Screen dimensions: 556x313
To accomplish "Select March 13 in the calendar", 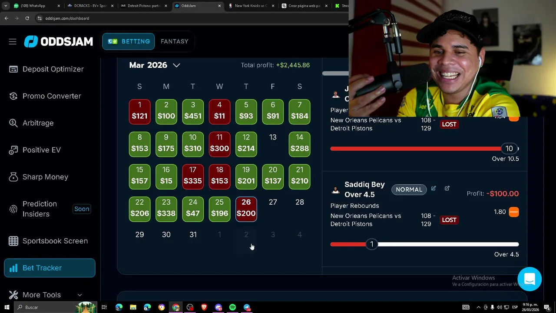I will pyautogui.click(x=273, y=137).
